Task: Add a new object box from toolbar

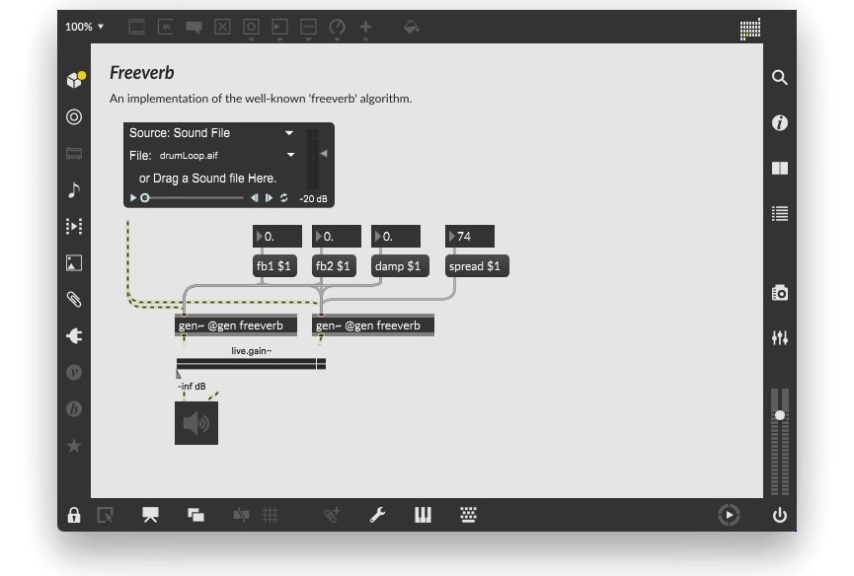Action: click(136, 27)
